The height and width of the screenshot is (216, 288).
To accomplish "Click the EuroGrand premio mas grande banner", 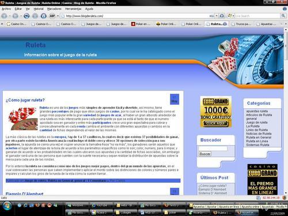I will (263, 180).
